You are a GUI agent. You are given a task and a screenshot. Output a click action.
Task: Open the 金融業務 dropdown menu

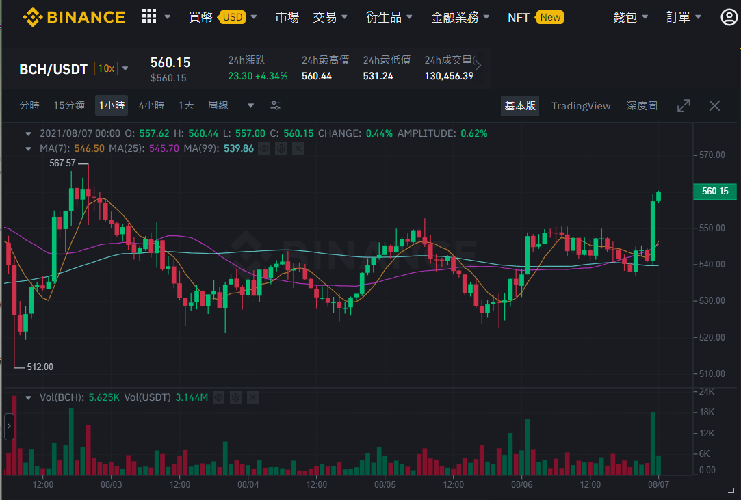460,18
